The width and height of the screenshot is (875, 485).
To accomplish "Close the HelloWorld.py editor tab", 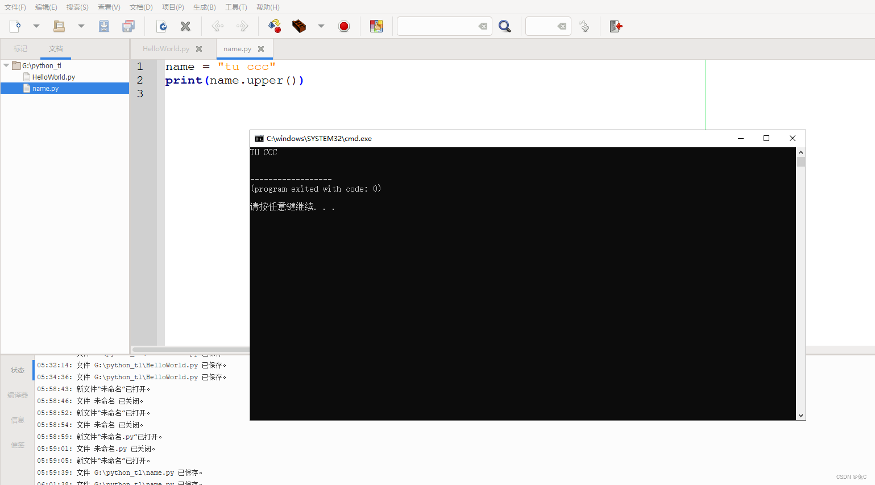I will (x=199, y=49).
